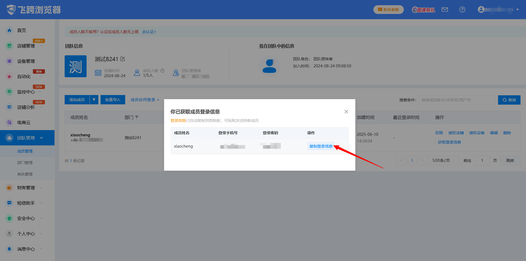Expand the 财务管理 sidebar menu
This screenshot has height=261, width=526.
point(26,188)
